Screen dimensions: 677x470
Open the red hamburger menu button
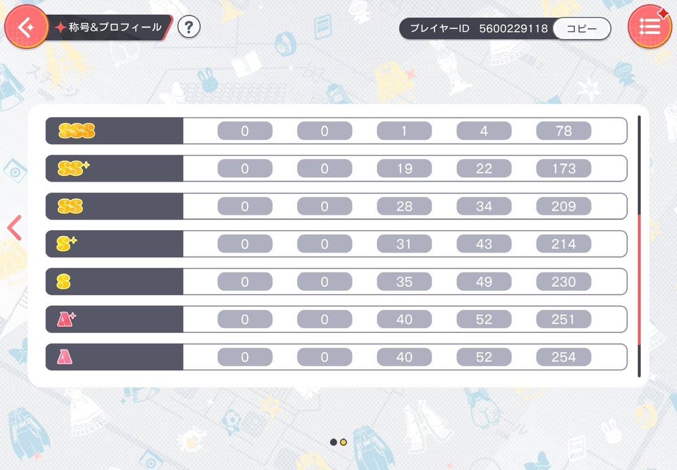click(649, 27)
